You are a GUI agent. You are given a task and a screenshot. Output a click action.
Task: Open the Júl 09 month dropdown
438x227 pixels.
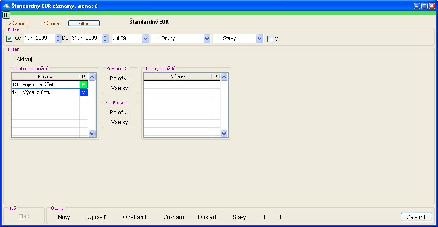[145, 39]
